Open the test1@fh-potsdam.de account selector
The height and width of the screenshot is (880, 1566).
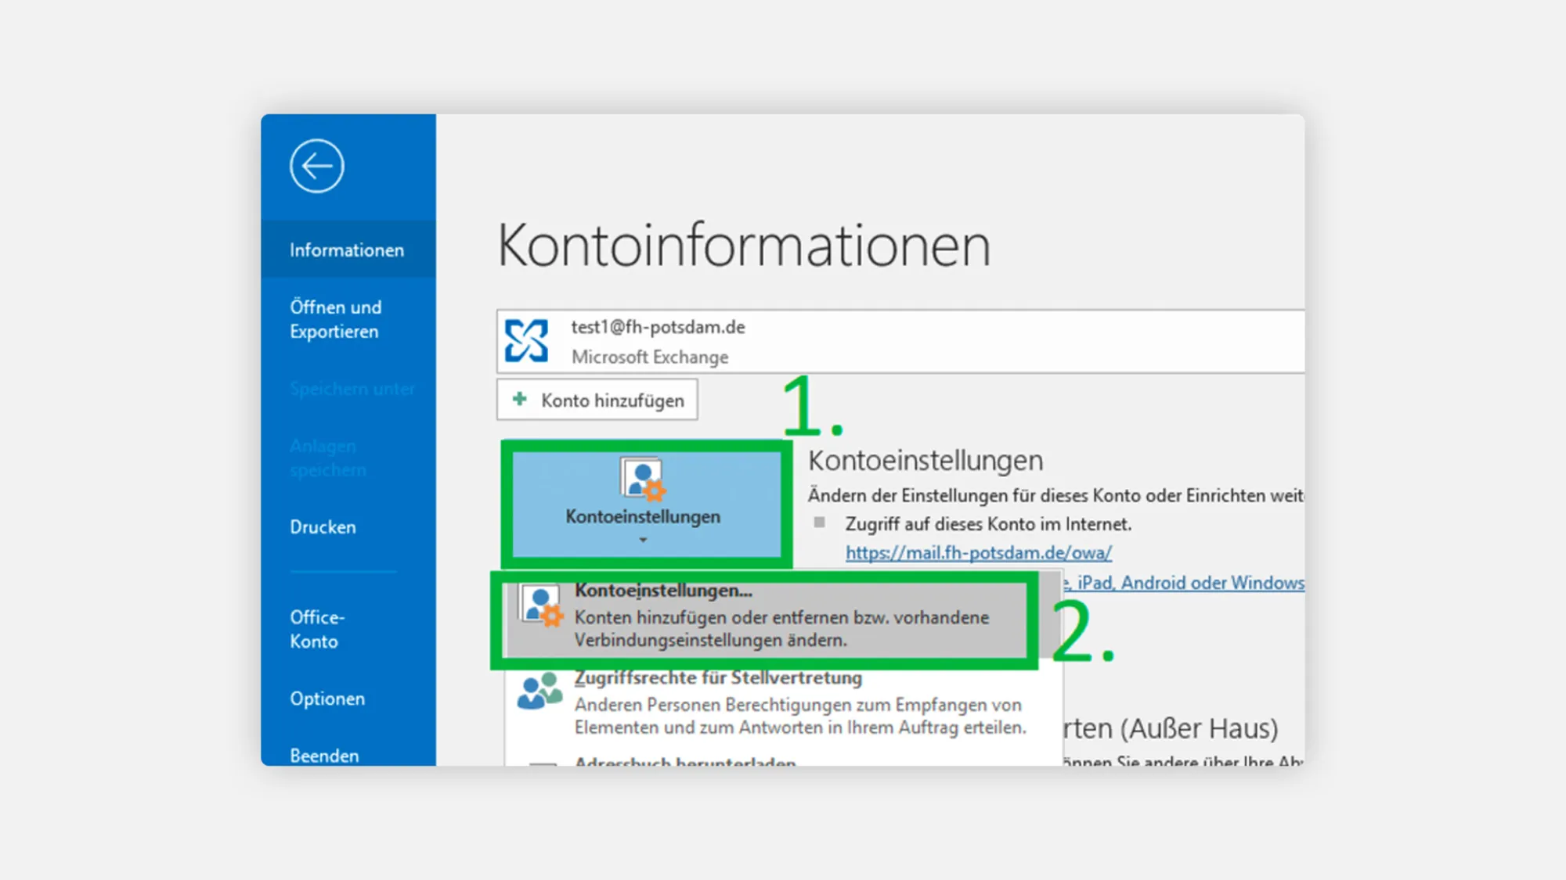pos(900,341)
